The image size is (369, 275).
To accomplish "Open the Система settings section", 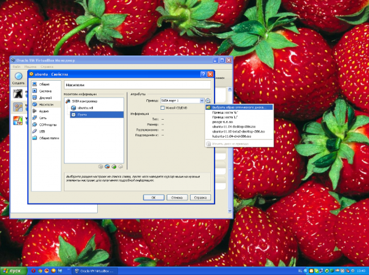I will coord(46,91).
